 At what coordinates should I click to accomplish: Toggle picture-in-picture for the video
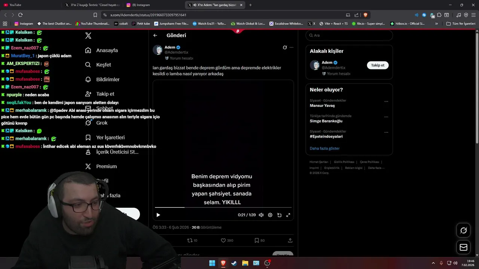(x=279, y=215)
